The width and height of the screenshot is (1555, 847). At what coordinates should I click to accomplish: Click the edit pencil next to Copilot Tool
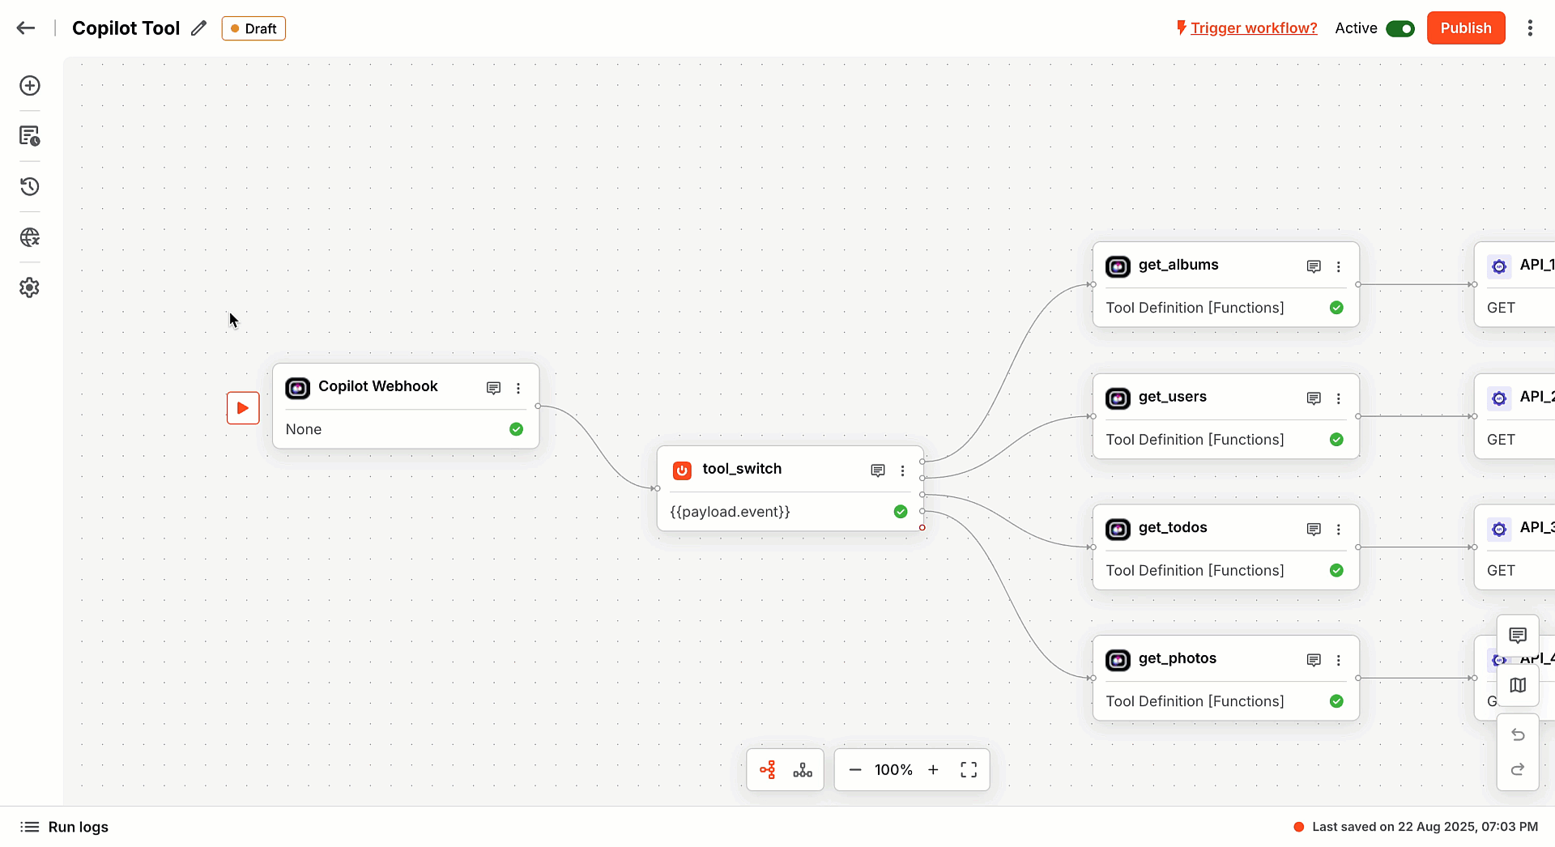198,28
